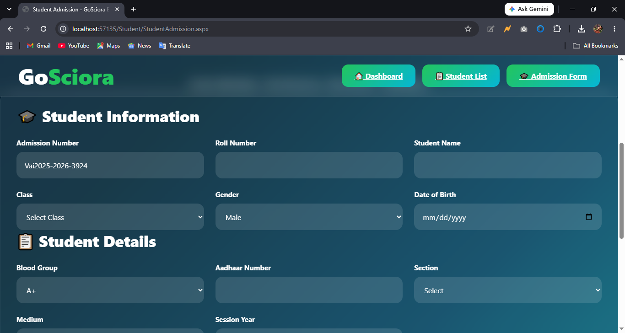Image resolution: width=625 pixels, height=333 pixels.
Task: Open the date picker calendar icon
Action: [x=589, y=217]
